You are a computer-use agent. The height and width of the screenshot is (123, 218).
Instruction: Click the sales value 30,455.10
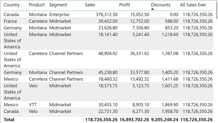[x=108, y=105]
